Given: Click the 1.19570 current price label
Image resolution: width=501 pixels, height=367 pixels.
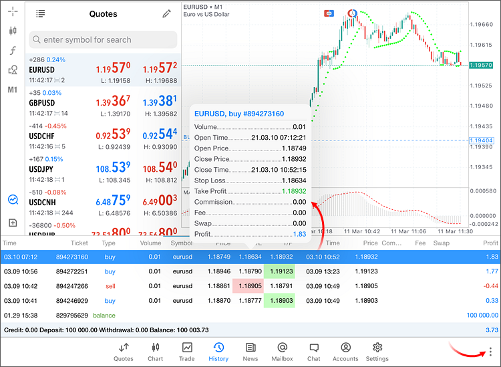Looking at the screenshot, I should 481,65.
